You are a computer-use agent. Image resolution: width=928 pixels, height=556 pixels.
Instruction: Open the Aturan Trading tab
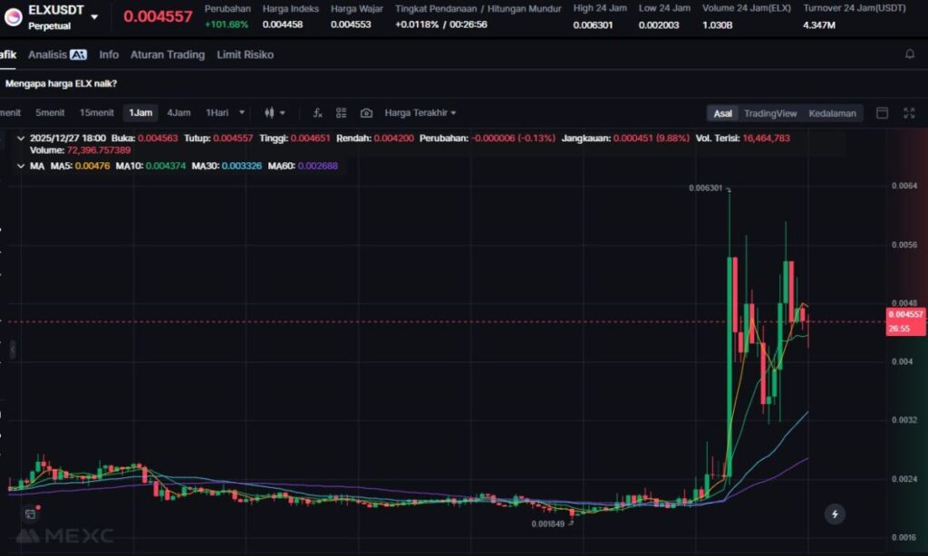168,54
